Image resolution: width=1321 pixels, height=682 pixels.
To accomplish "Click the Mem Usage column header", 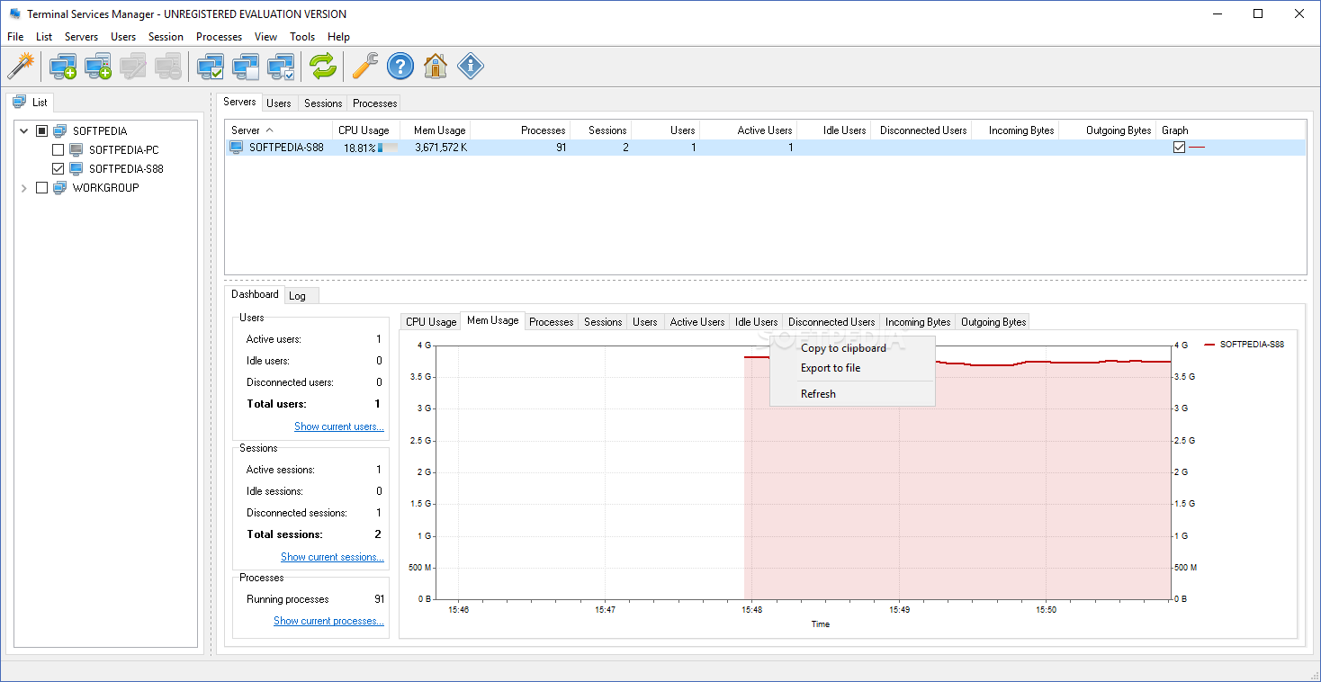I will click(x=435, y=130).
